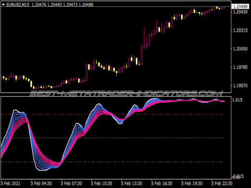Image resolution: width=251 pixels, height=188 pixels.
Task: Click the 1.19785 price scale label
Action: pos(240,67)
